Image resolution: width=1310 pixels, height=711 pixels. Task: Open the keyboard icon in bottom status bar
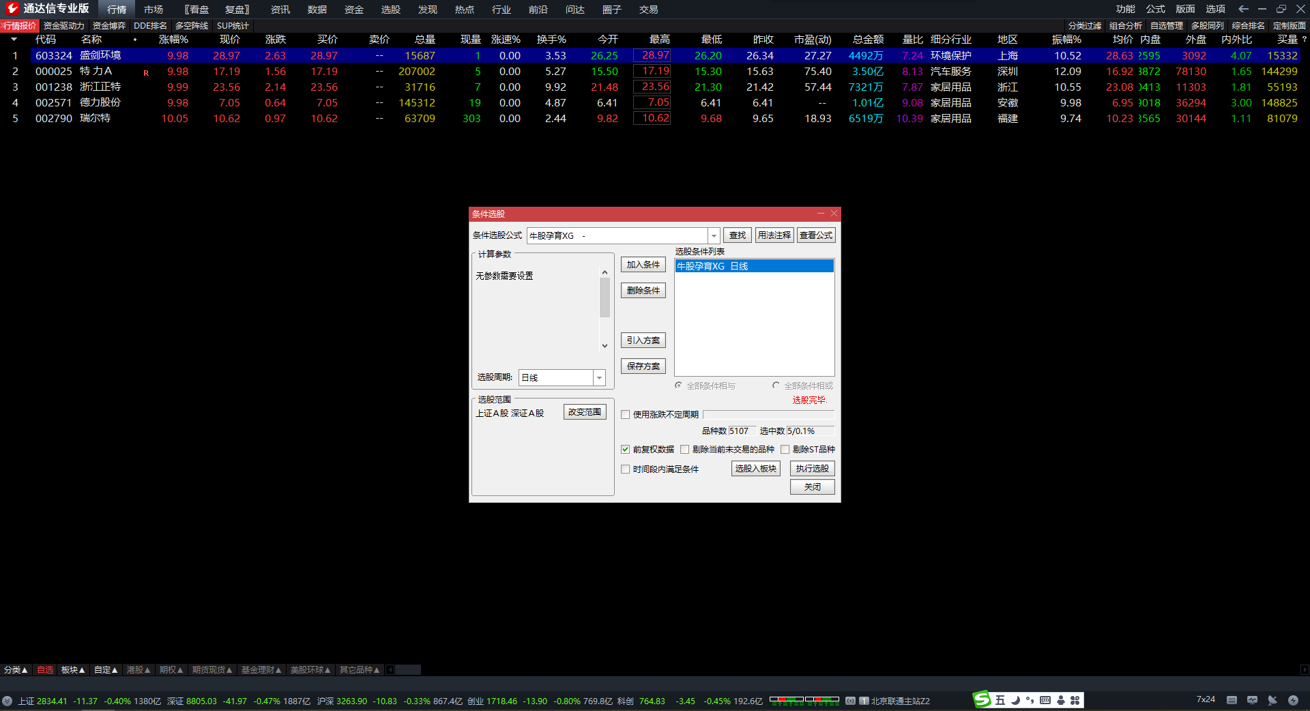(1232, 700)
